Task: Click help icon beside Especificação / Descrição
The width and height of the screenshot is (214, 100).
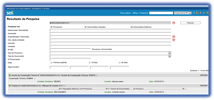Action: click(174, 37)
